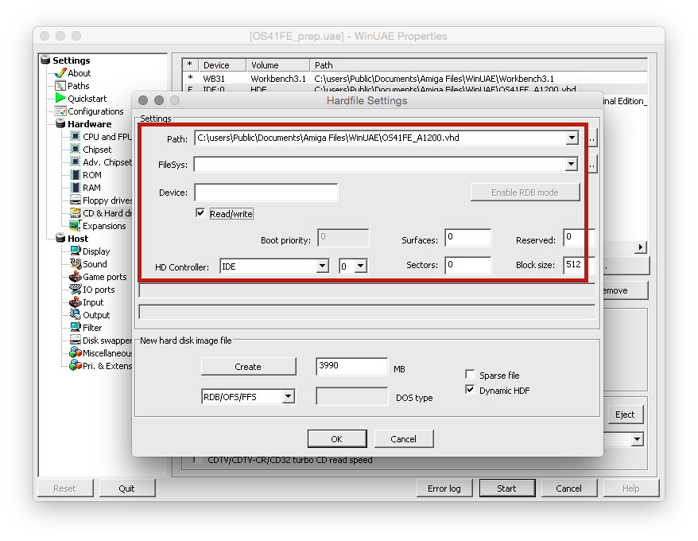Viewport: 698px width, 541px height.
Task: Click the About checkmark icon in Settings tree
Action: pyautogui.click(x=60, y=73)
